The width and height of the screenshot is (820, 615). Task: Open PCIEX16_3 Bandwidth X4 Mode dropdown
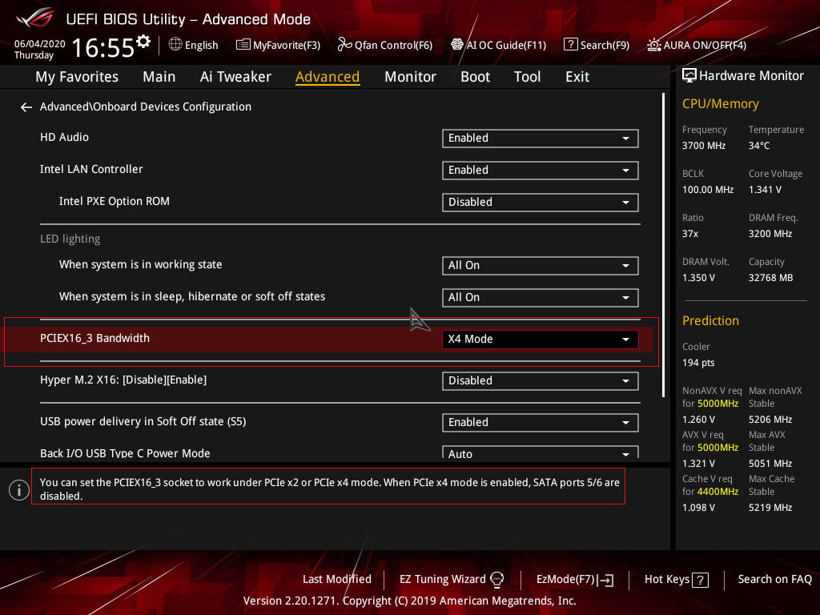click(x=540, y=340)
